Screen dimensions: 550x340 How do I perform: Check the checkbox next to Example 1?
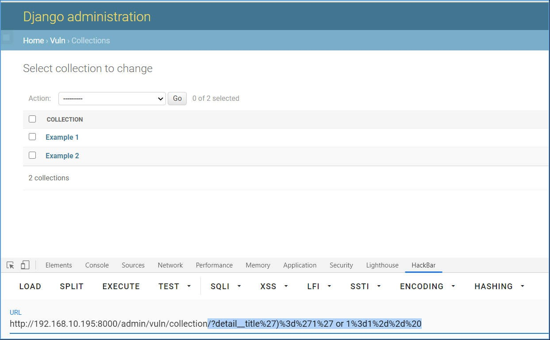32,137
